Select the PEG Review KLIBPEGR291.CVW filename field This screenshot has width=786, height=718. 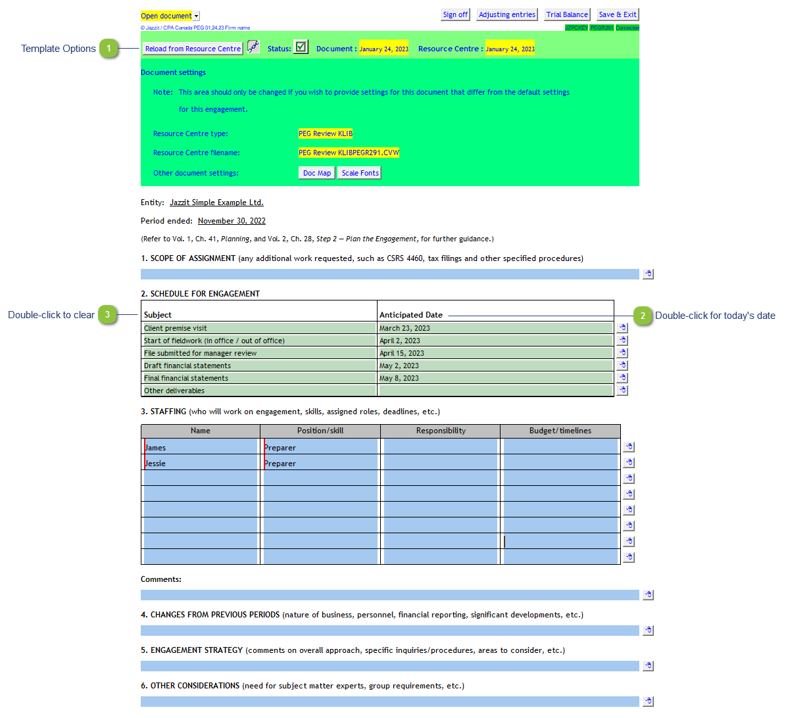click(349, 153)
